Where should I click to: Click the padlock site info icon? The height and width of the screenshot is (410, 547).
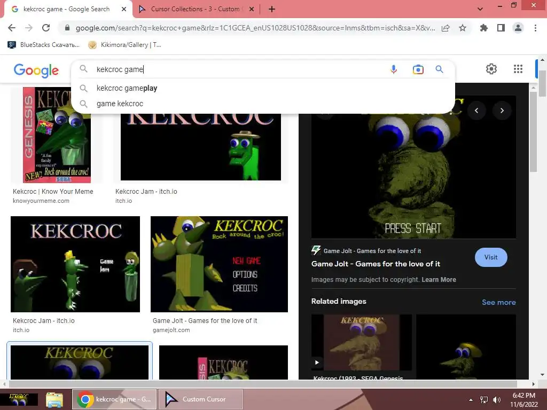(67, 28)
